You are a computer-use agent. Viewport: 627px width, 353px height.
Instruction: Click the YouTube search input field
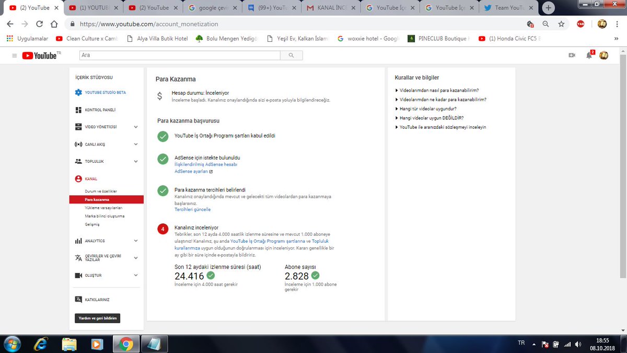[180, 55]
